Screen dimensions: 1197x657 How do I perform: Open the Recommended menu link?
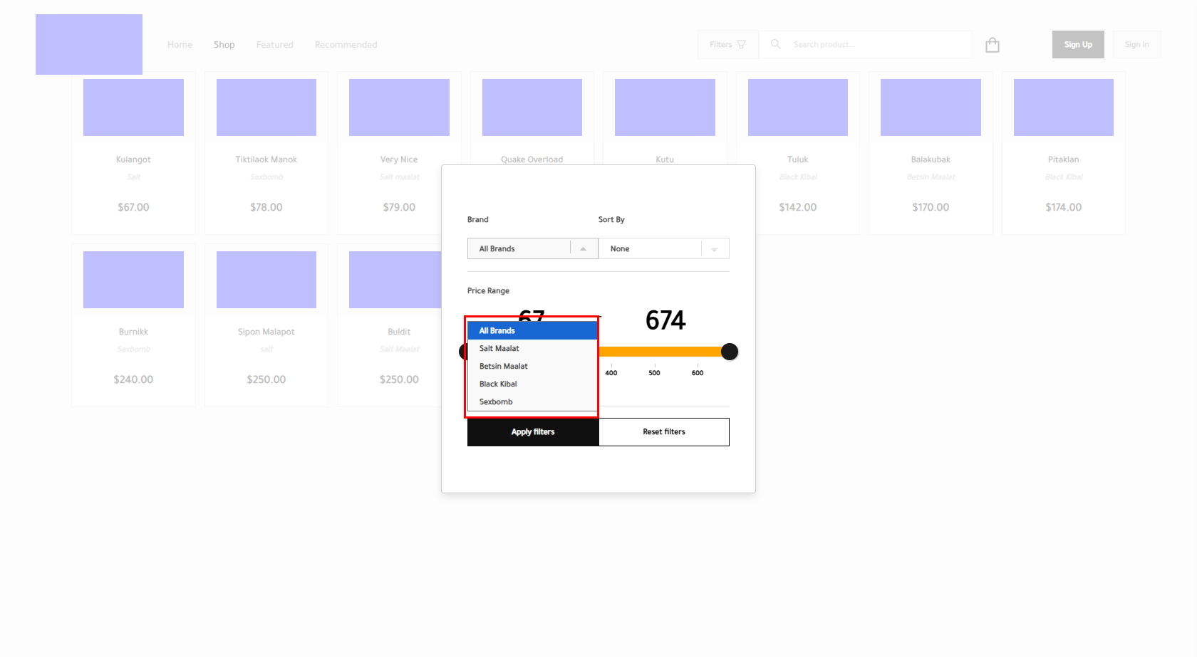(346, 45)
